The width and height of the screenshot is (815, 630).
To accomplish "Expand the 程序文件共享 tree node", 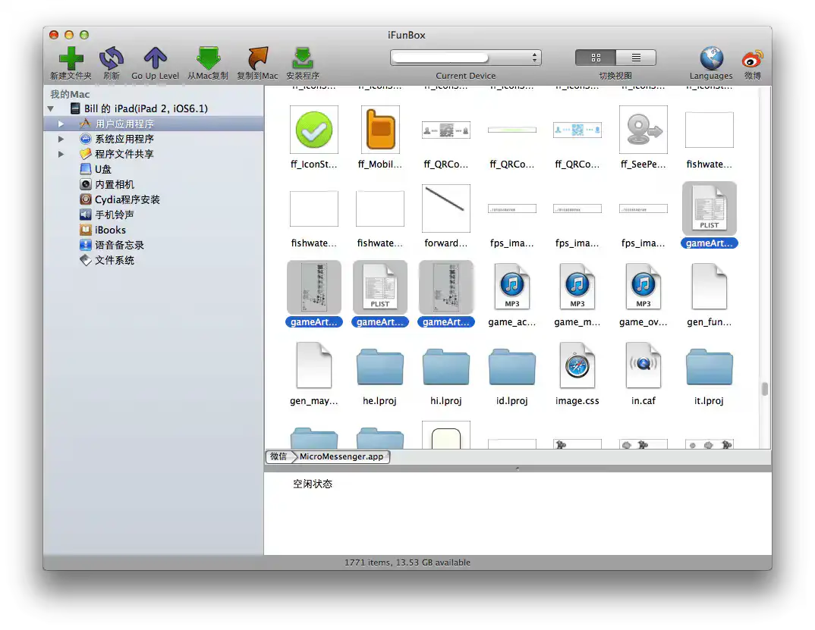I will 61,154.
